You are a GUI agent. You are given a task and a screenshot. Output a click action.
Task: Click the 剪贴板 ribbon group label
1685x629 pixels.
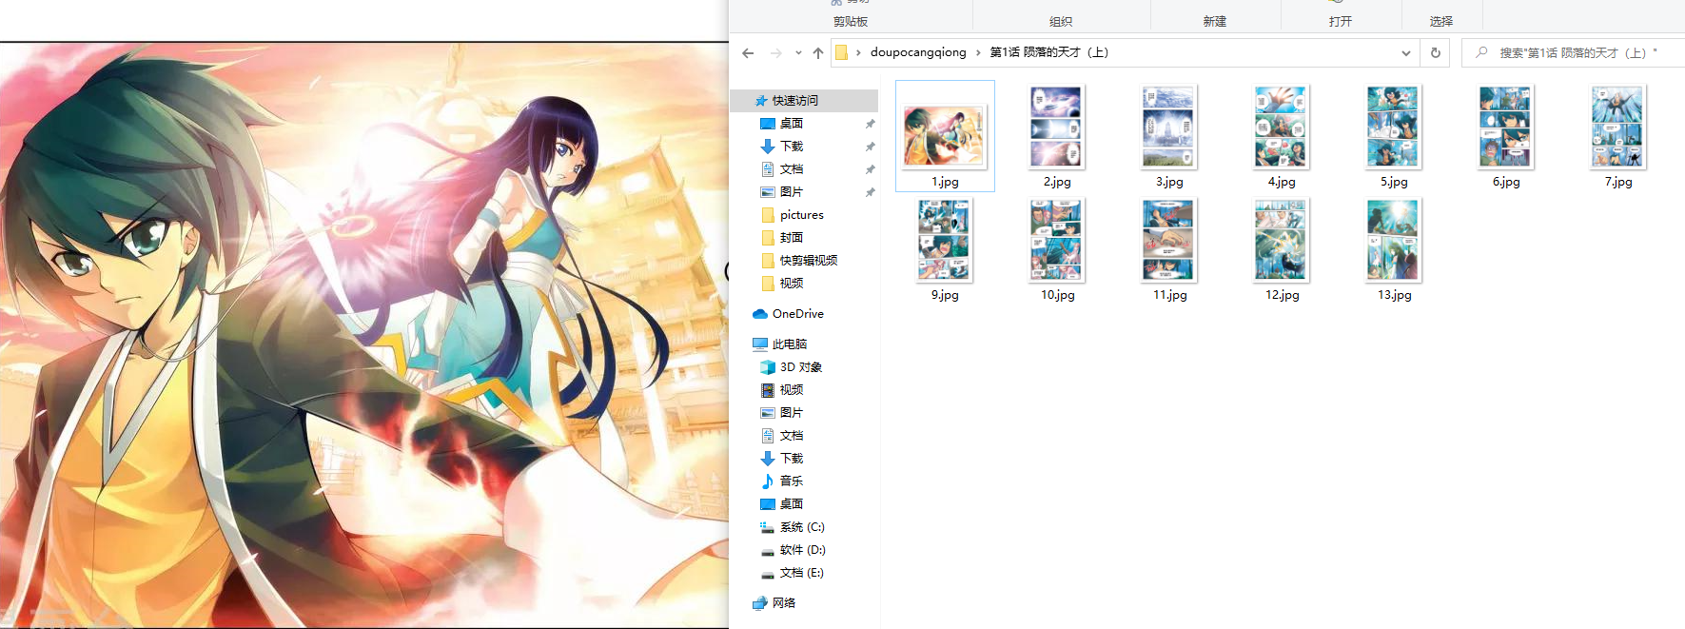tap(850, 21)
